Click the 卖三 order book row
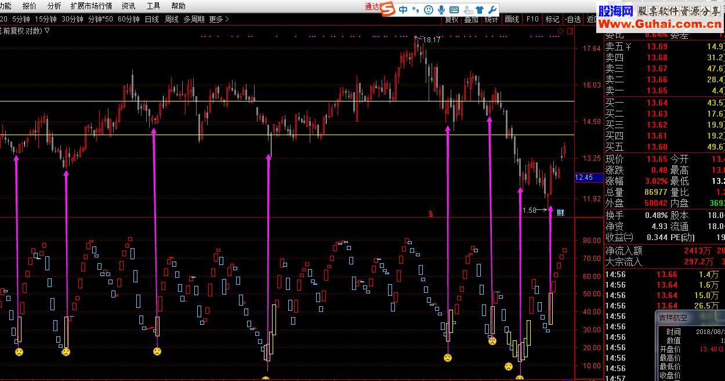 664,69
